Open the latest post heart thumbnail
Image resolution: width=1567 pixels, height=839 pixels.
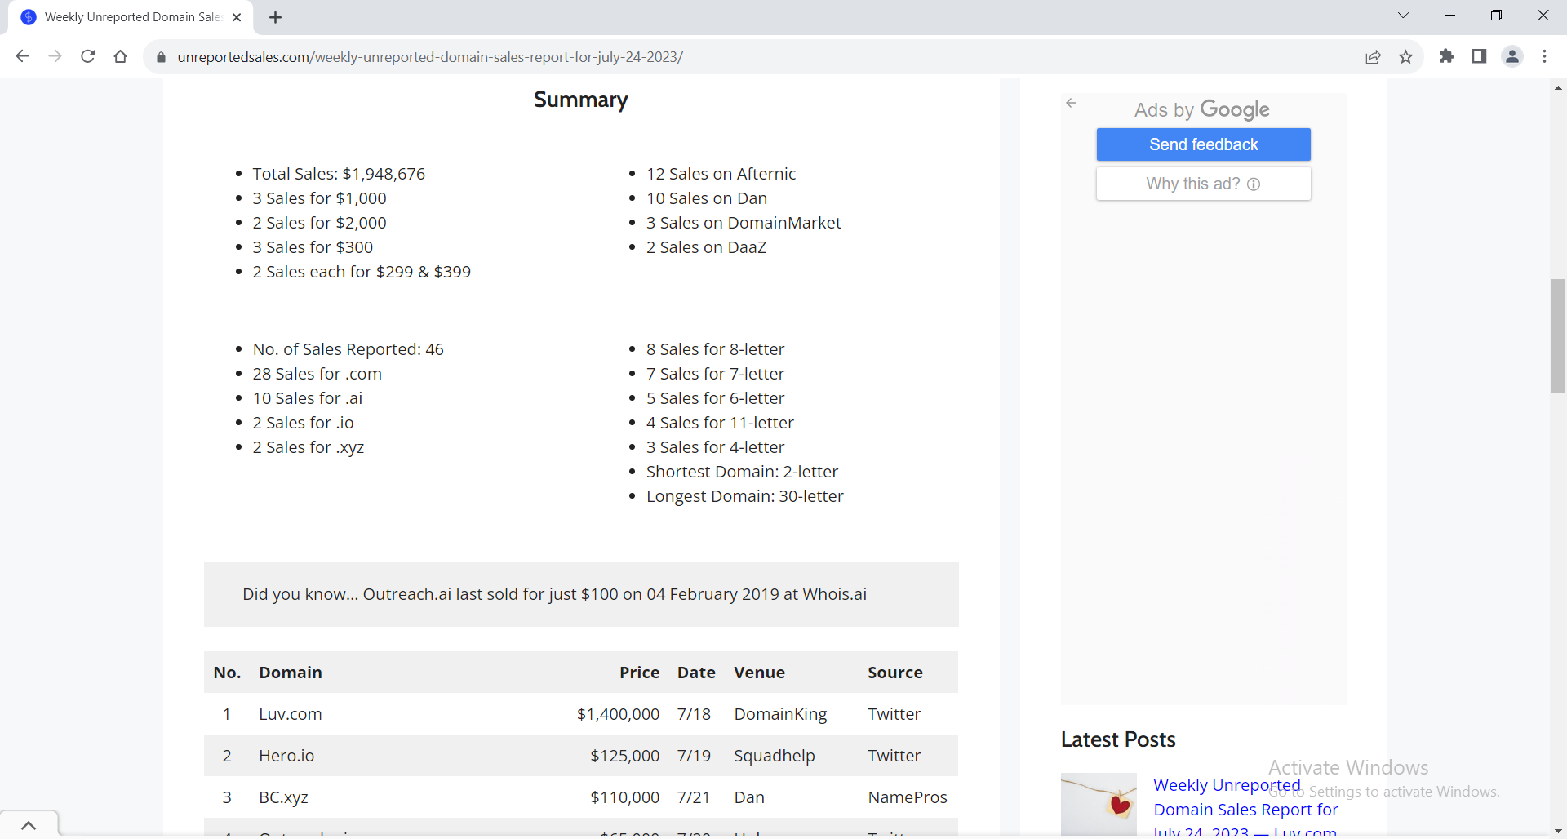click(x=1099, y=805)
